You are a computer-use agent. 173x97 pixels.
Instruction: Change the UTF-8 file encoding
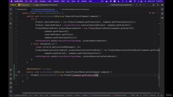145,95
